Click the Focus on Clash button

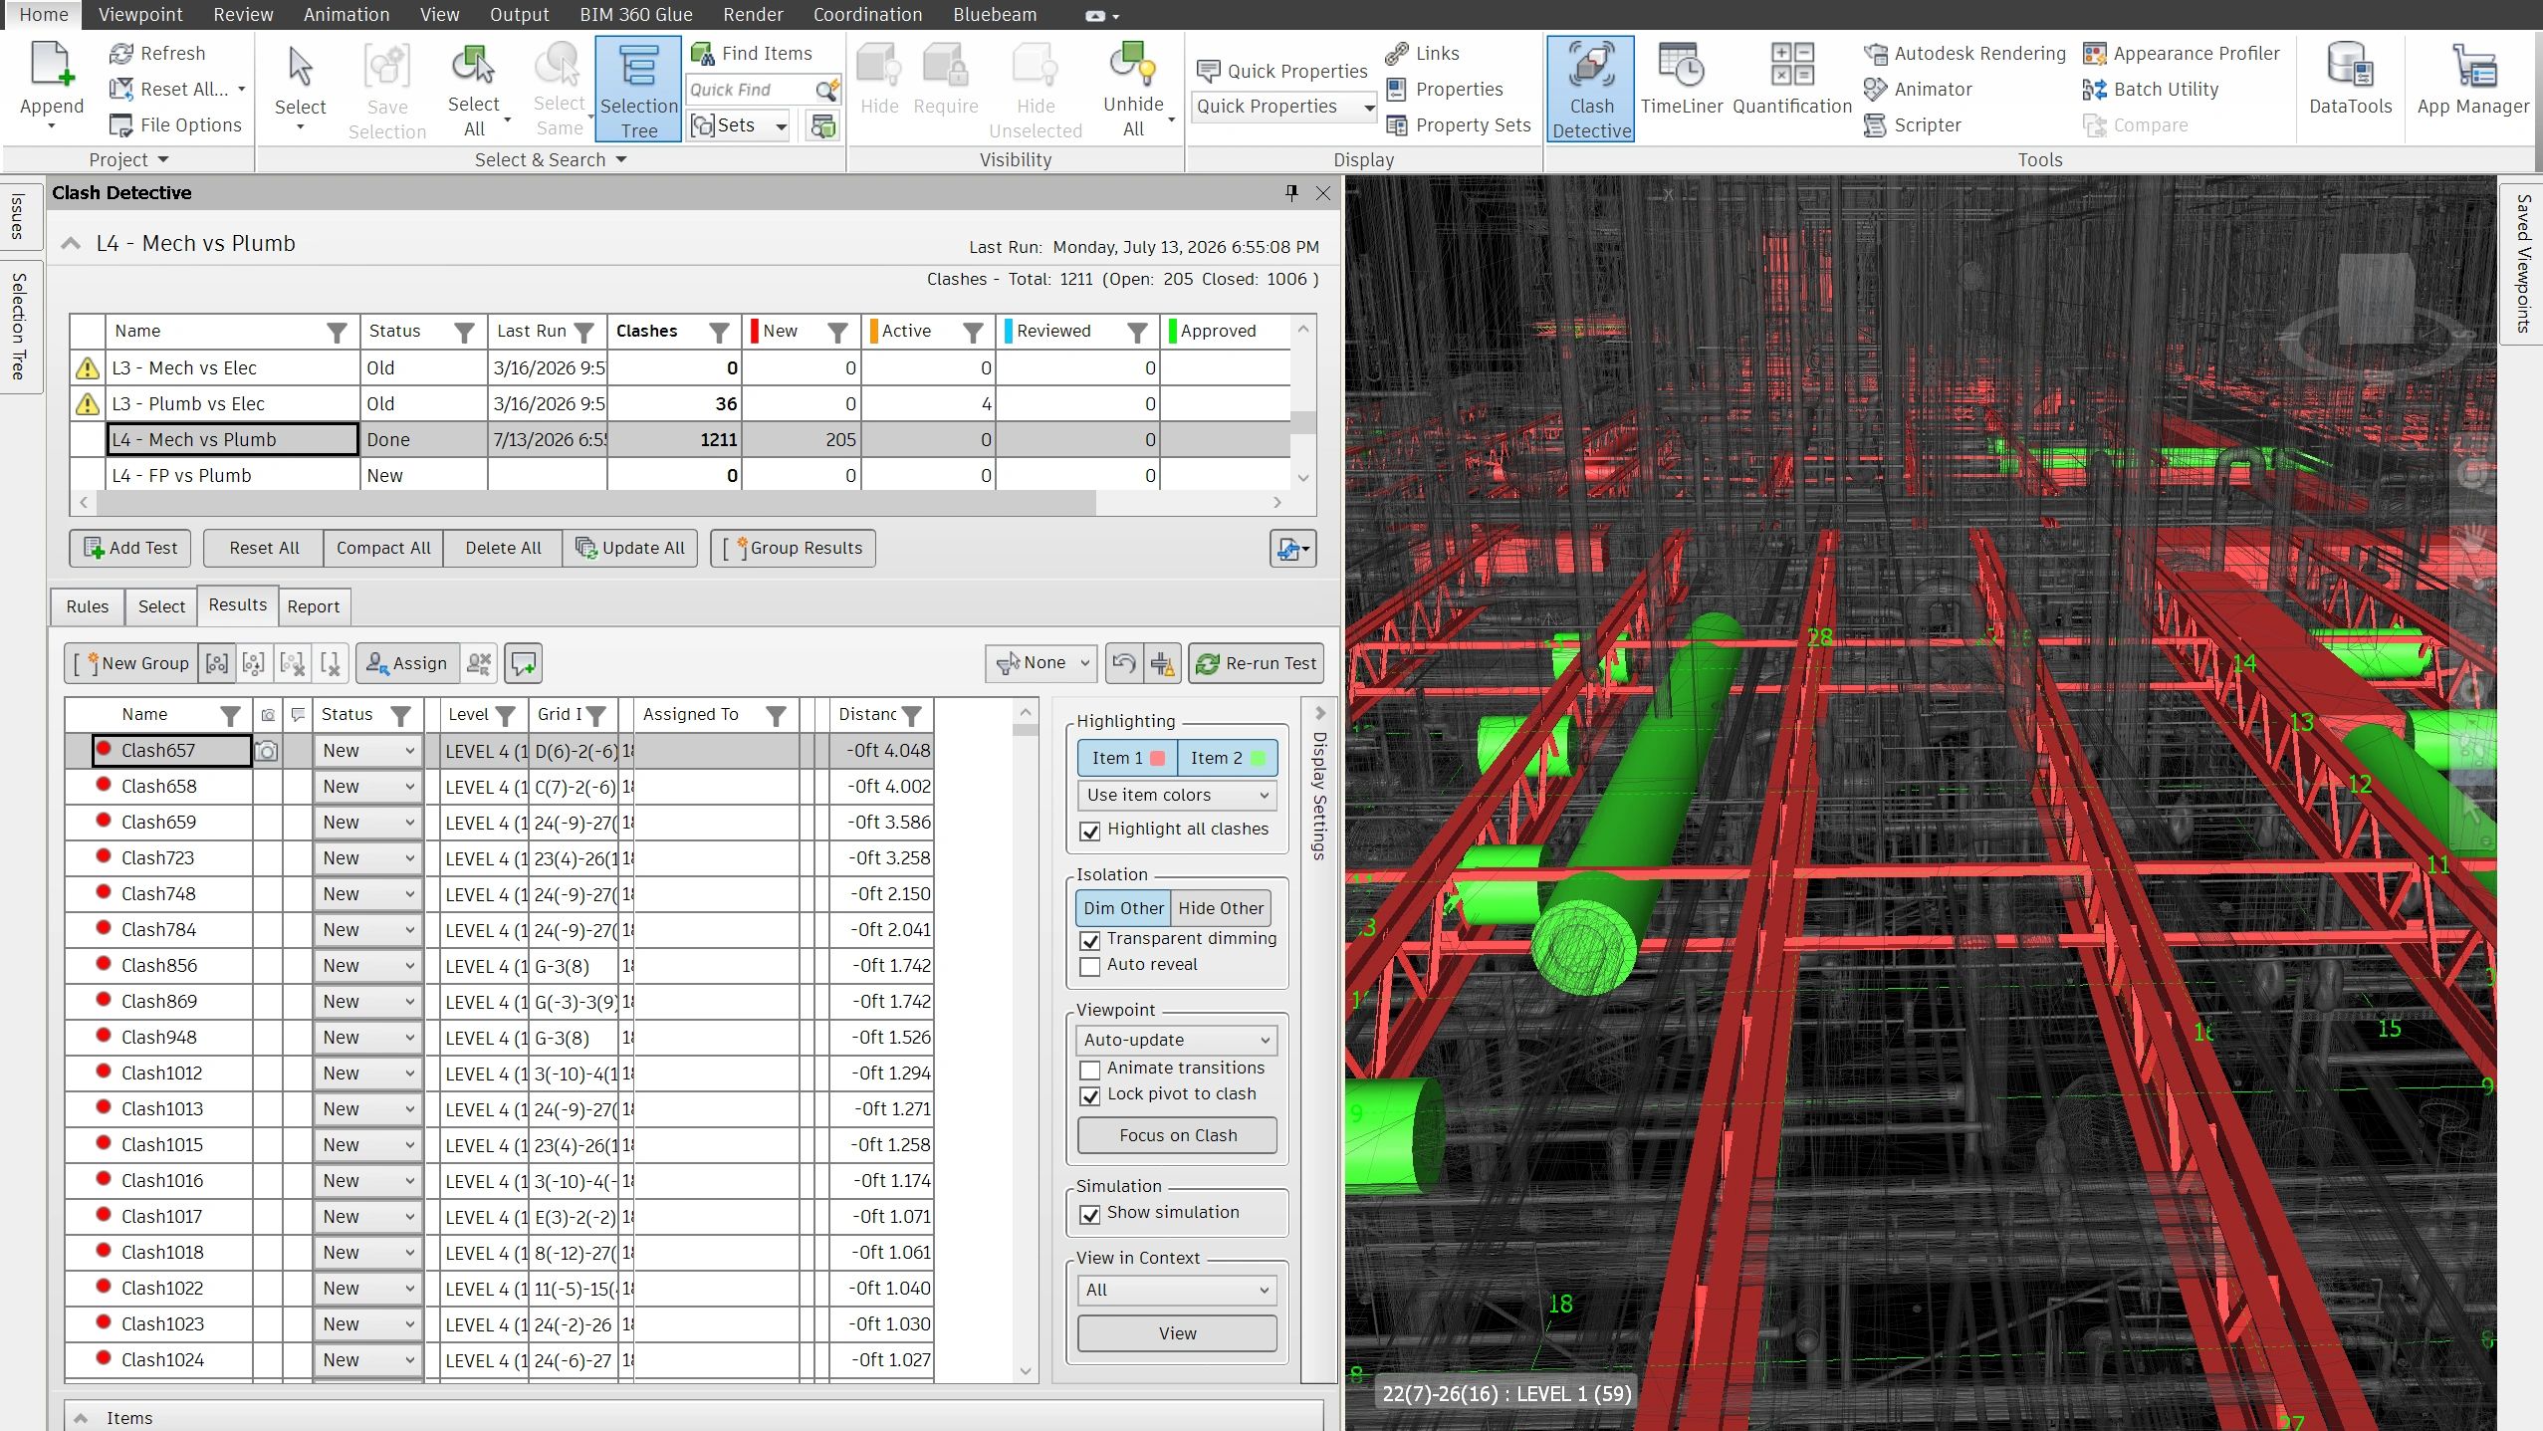coord(1177,1135)
